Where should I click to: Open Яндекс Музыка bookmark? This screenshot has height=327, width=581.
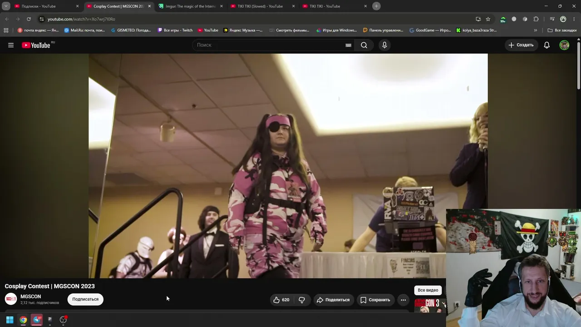point(243,30)
